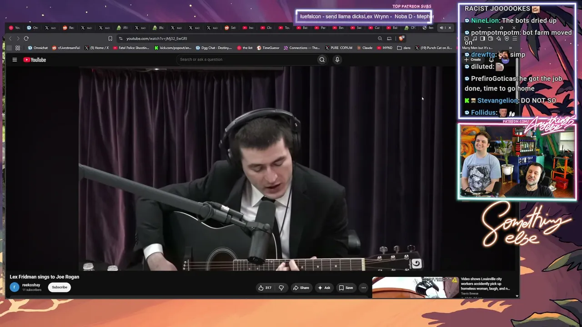Save the video to a playlist
582x327 pixels.
[x=346, y=288]
